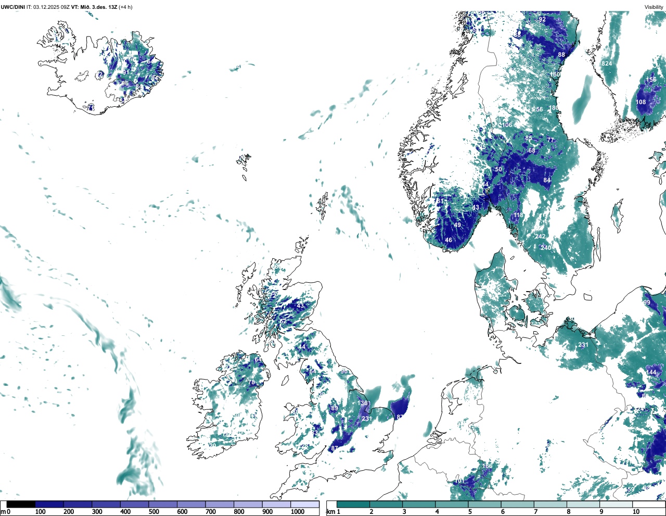Click the '46' value in southern Norway

449,240
